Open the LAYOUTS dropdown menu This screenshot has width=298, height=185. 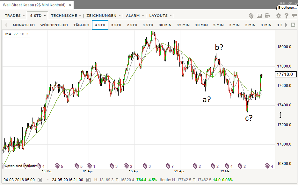click(160, 16)
